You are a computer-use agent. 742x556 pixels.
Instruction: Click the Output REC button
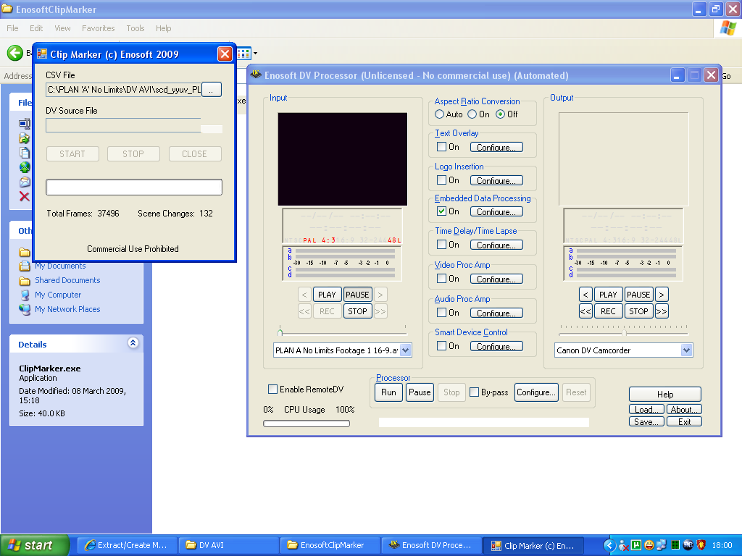pos(608,311)
